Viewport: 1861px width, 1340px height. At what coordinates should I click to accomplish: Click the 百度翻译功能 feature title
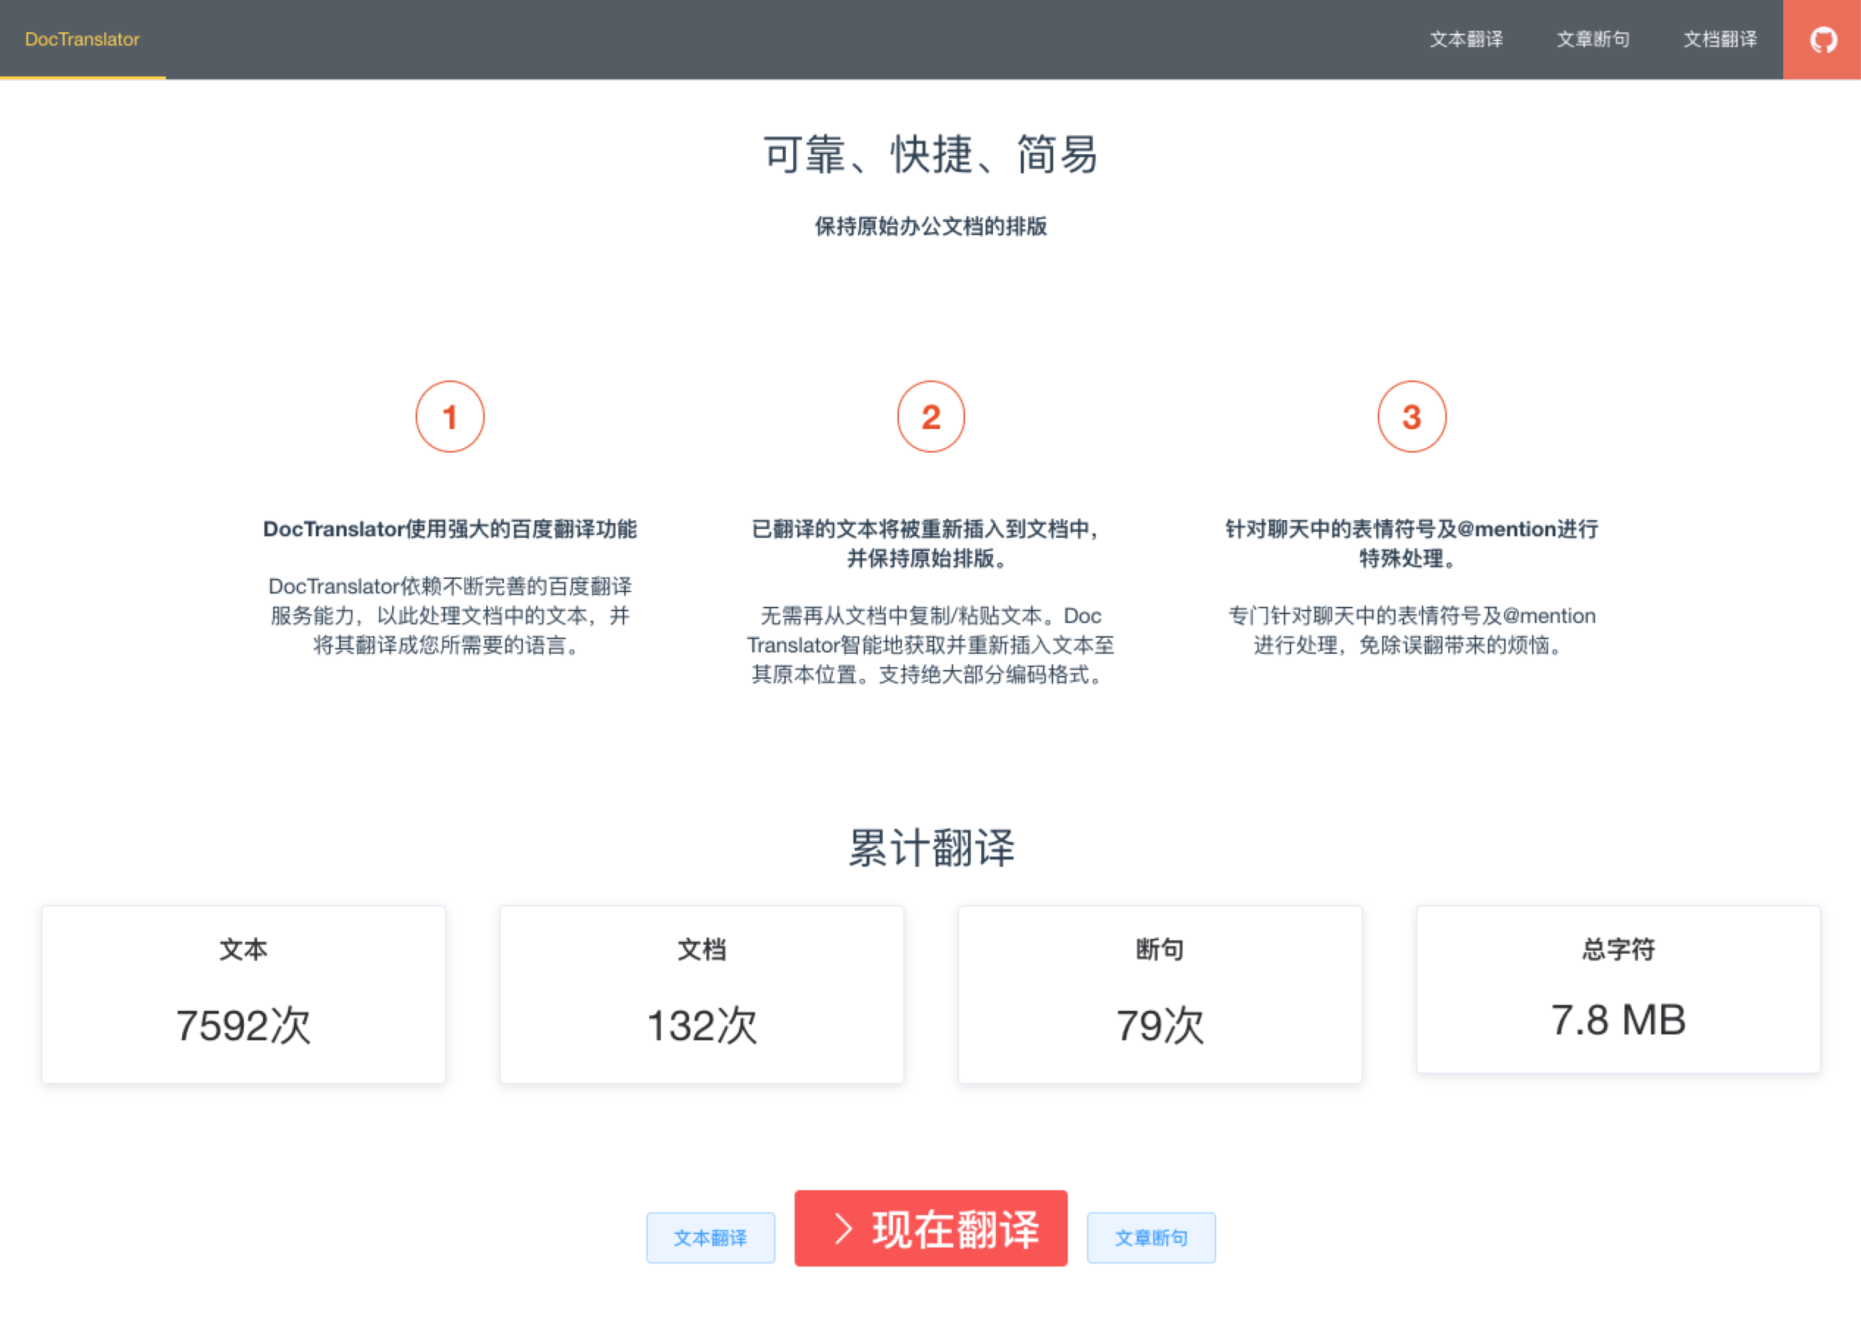(449, 529)
